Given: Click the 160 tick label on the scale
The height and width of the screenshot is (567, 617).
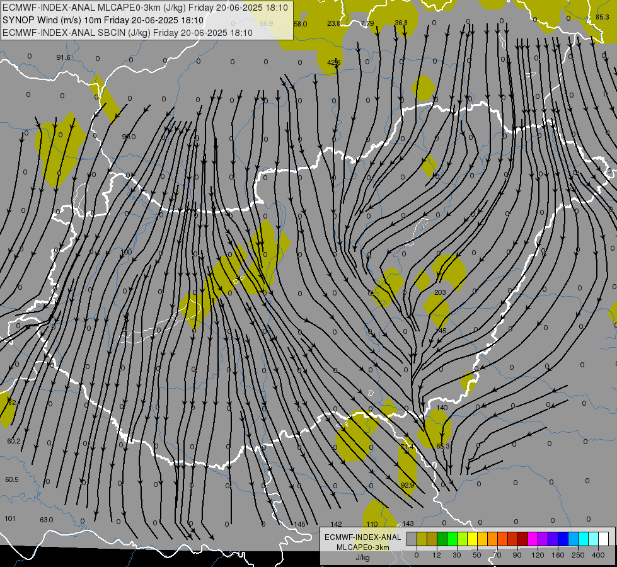Looking at the screenshot, I should (x=558, y=555).
